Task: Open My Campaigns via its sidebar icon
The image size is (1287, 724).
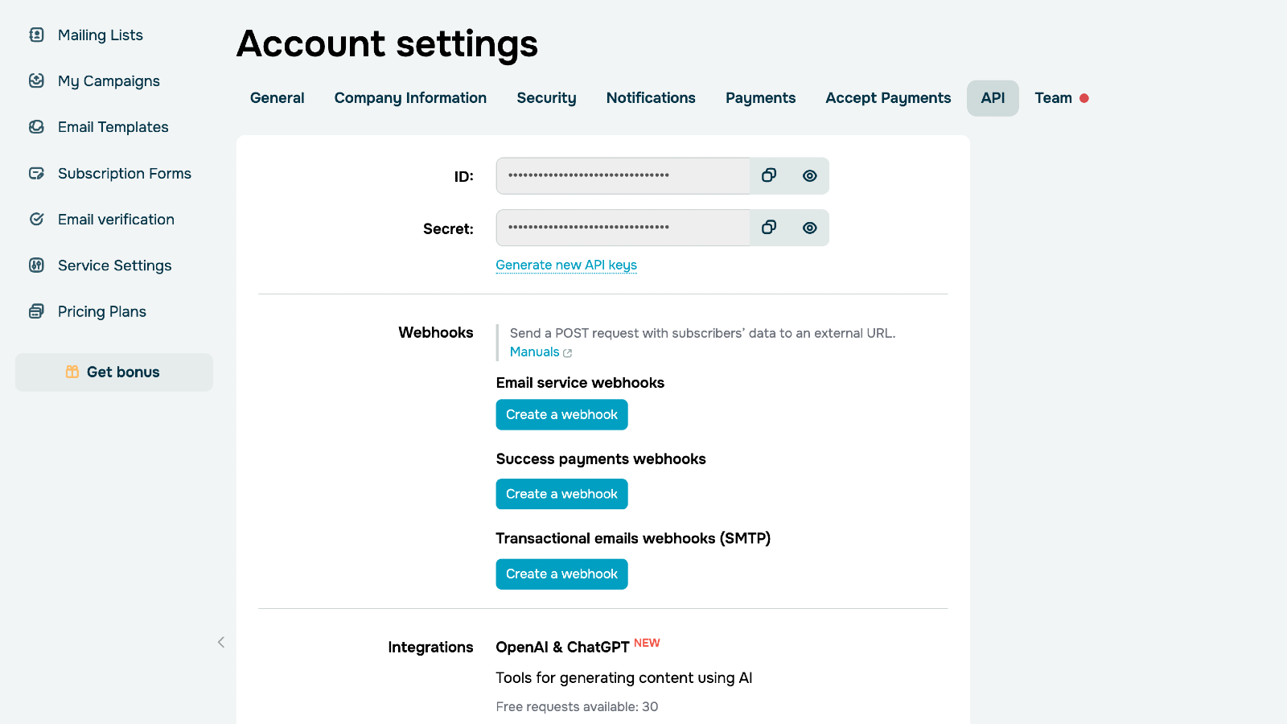Action: pos(36,80)
